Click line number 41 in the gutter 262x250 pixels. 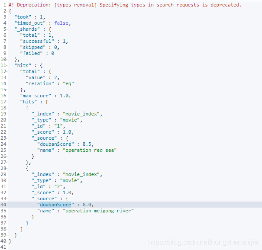click(x=3, y=247)
